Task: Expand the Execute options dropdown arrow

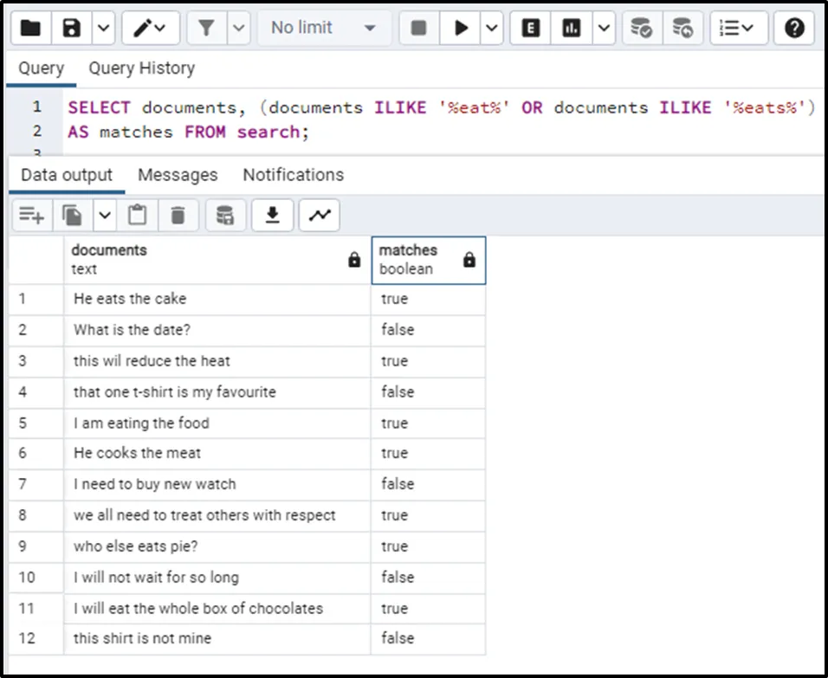Action: click(x=491, y=29)
